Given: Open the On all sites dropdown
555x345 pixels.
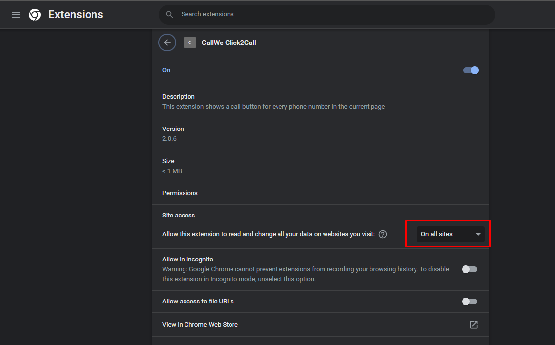Looking at the screenshot, I should 451,234.
